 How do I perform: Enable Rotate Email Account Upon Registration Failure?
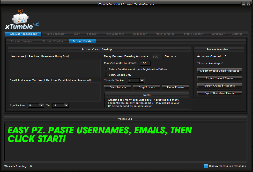click(x=106, y=69)
